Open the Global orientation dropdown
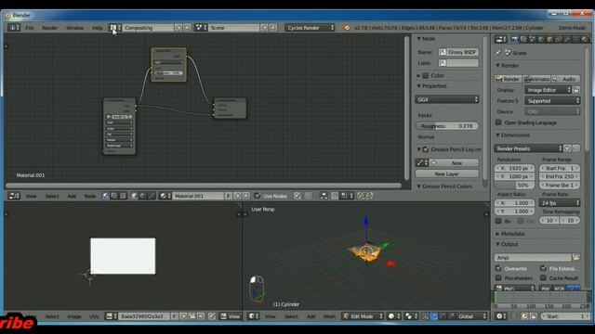 471,316
